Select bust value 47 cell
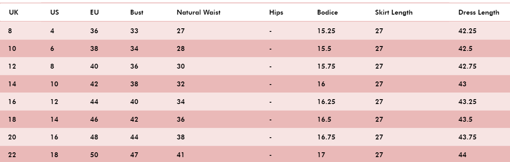Screen dimensions: 510x162 [x=134, y=155]
